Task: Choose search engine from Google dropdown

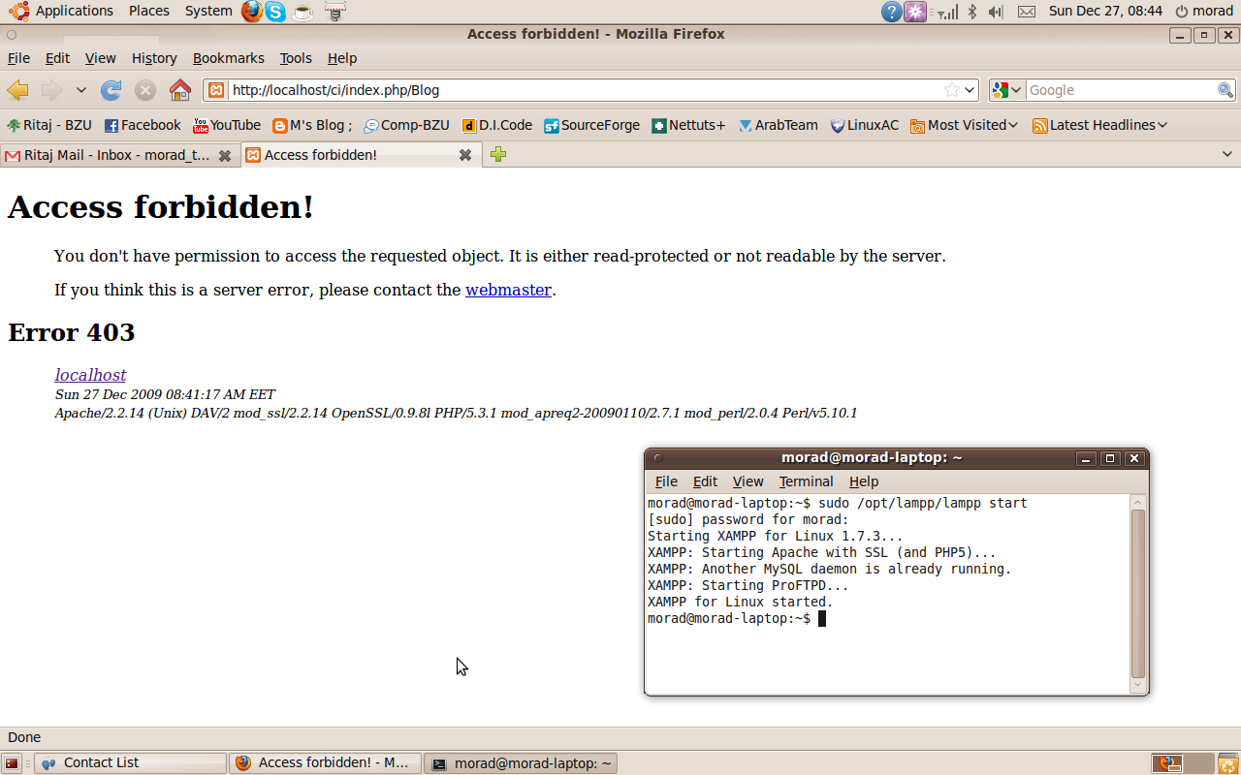Action: coord(1007,90)
